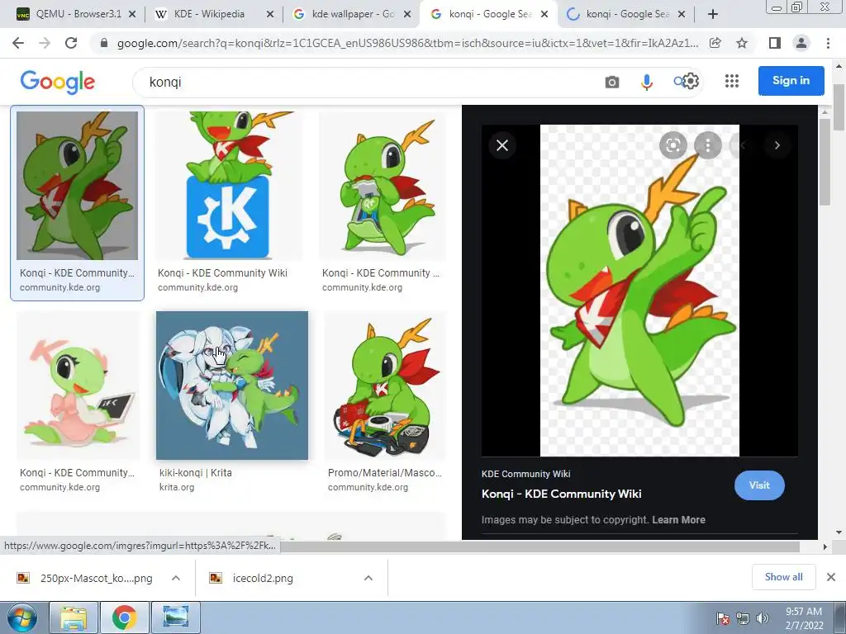The image size is (846, 634).
Task: Click the Action Center flag tray icon
Action: point(722,617)
